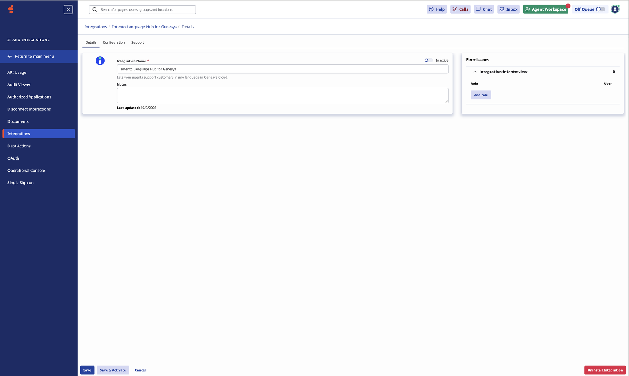
Task: Open the Chat panel
Action: 484,9
